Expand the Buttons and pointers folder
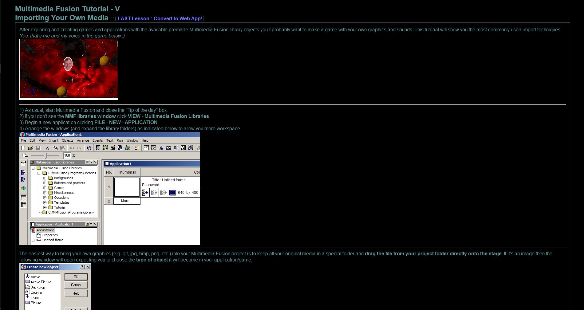 tap(45, 183)
